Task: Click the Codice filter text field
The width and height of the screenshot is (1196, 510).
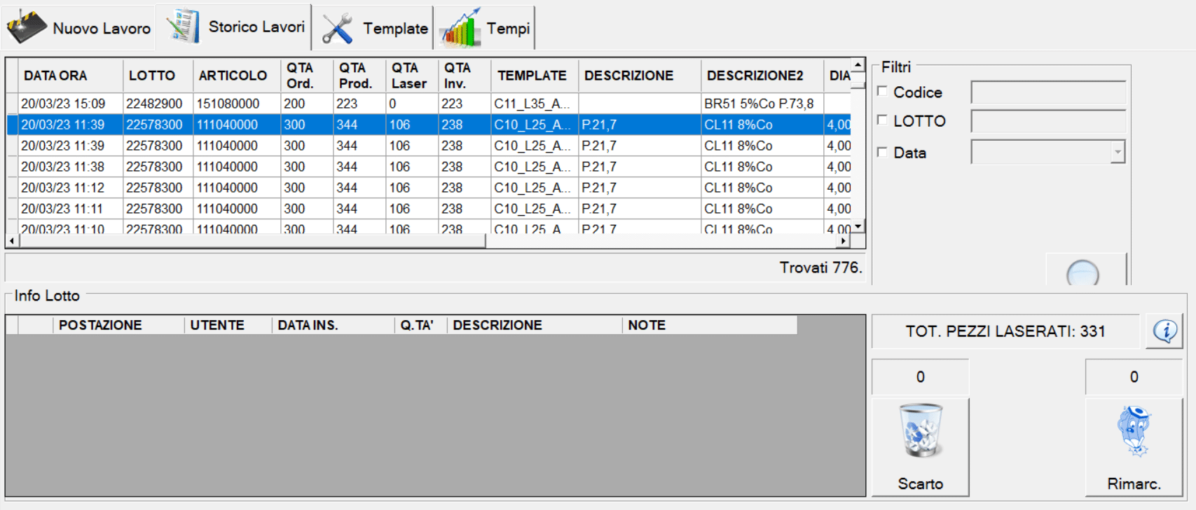Action: coord(1047,92)
